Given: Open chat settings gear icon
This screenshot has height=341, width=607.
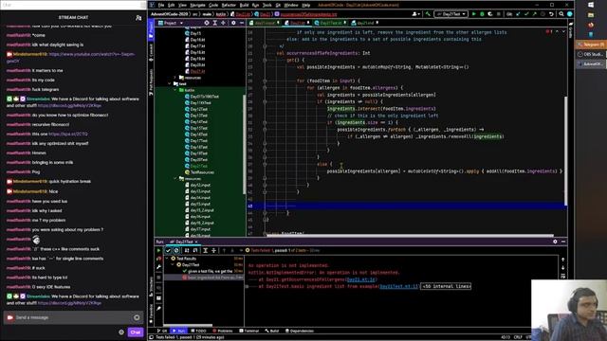Looking at the screenshot, I should point(121,332).
